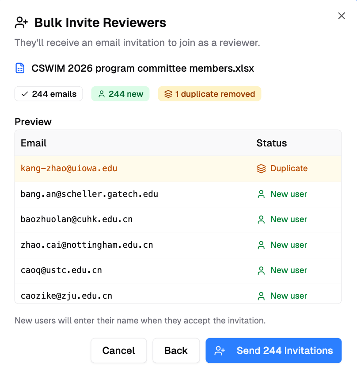Select the caoq@ustc.edu.cn email entry
Viewport: 357px width, 377px height.
click(x=61, y=270)
